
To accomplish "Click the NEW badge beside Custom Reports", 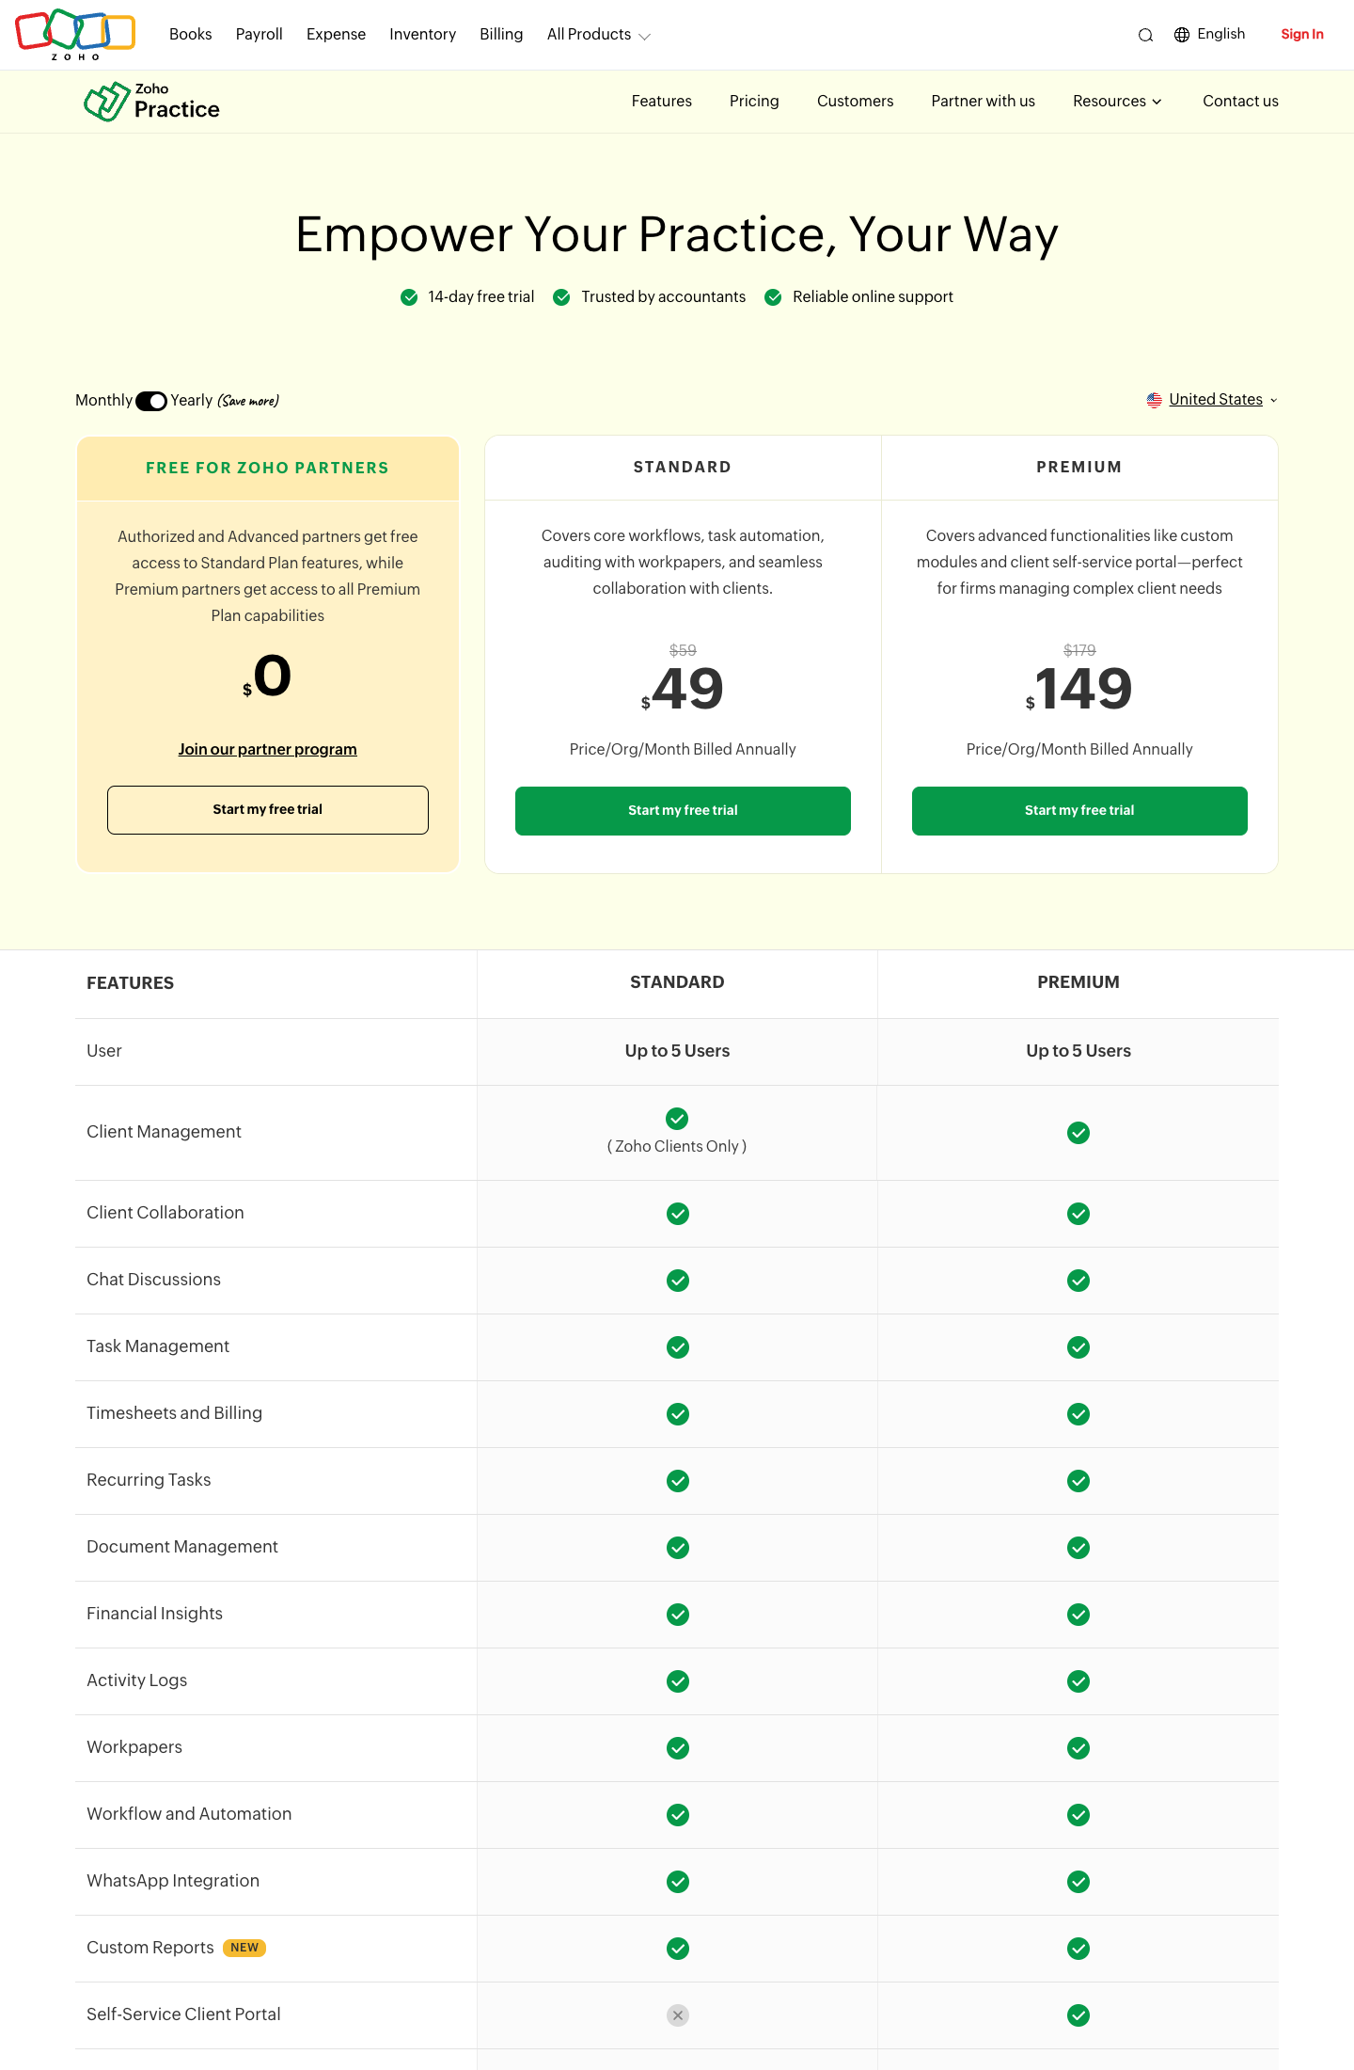I will coord(244,1948).
